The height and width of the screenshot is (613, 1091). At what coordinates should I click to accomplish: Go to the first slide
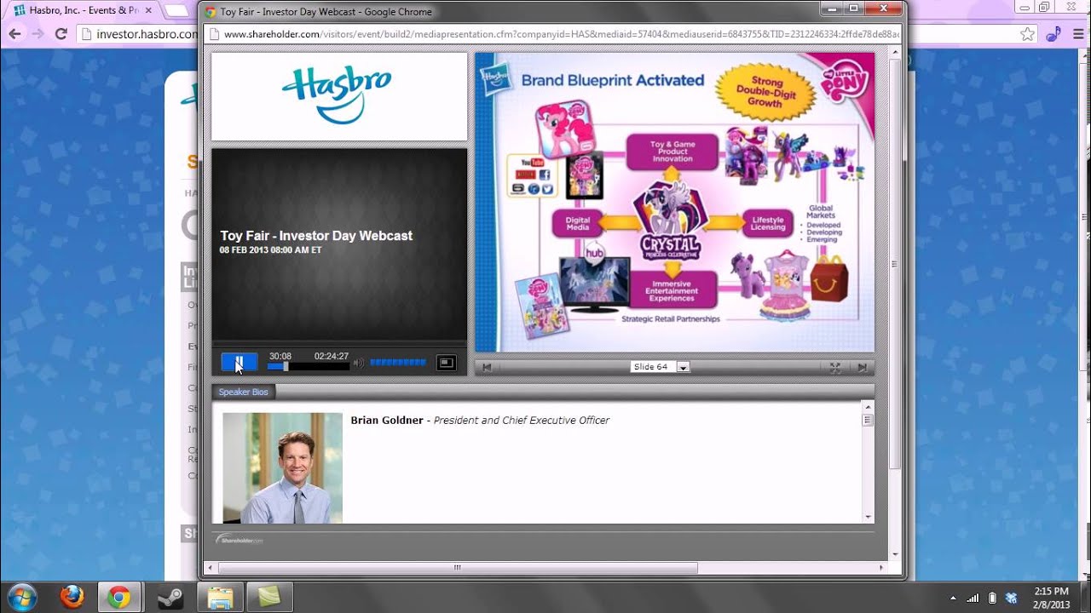[487, 367]
